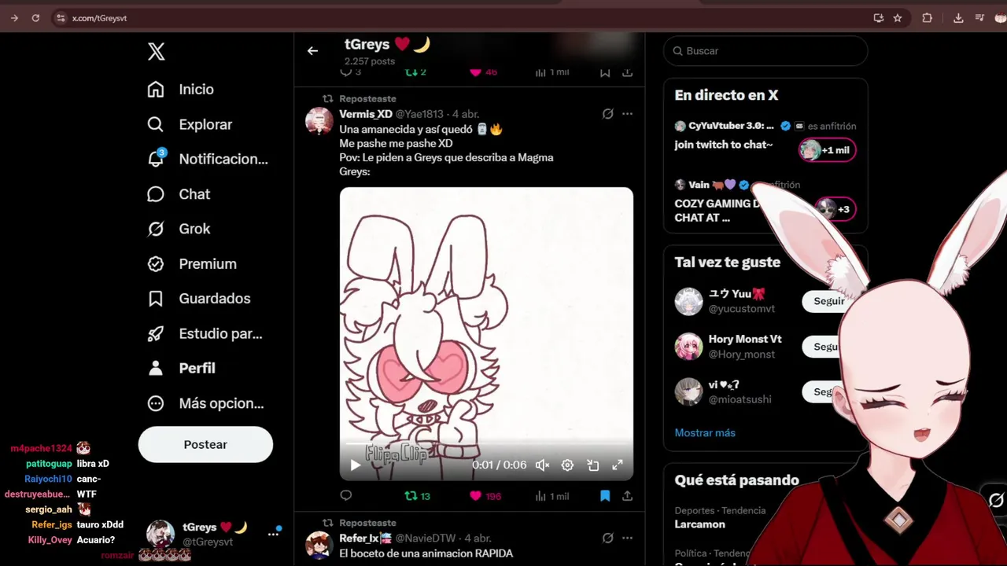Reload the browser page
Image resolution: width=1007 pixels, height=566 pixels.
click(35, 18)
